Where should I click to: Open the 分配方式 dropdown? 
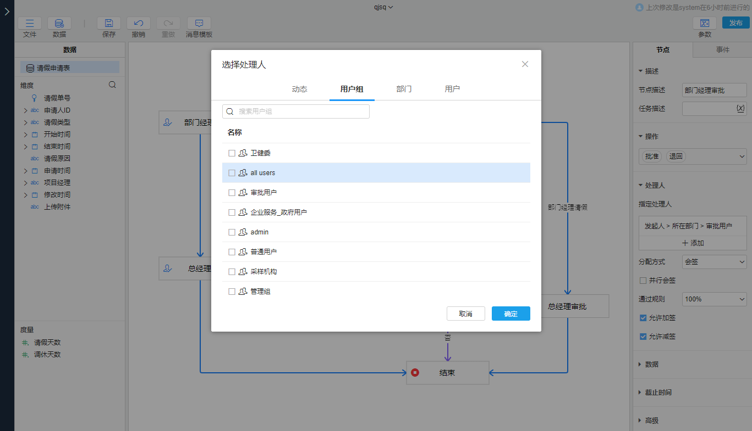click(714, 262)
